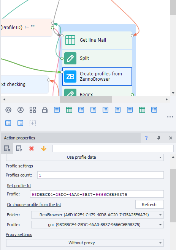Image resolution: width=176 pixels, height=250 pixels.
Task: Click the dashed add-new plus icon
Action: tap(33, 123)
